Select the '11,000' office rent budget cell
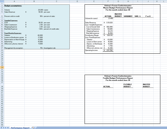The width and height of the screenshot is (167, 129). click(40, 44)
